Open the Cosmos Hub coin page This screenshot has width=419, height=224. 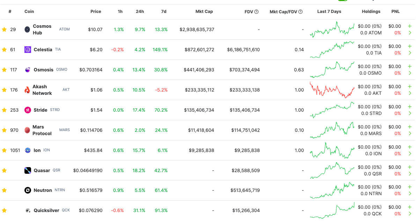(42, 30)
